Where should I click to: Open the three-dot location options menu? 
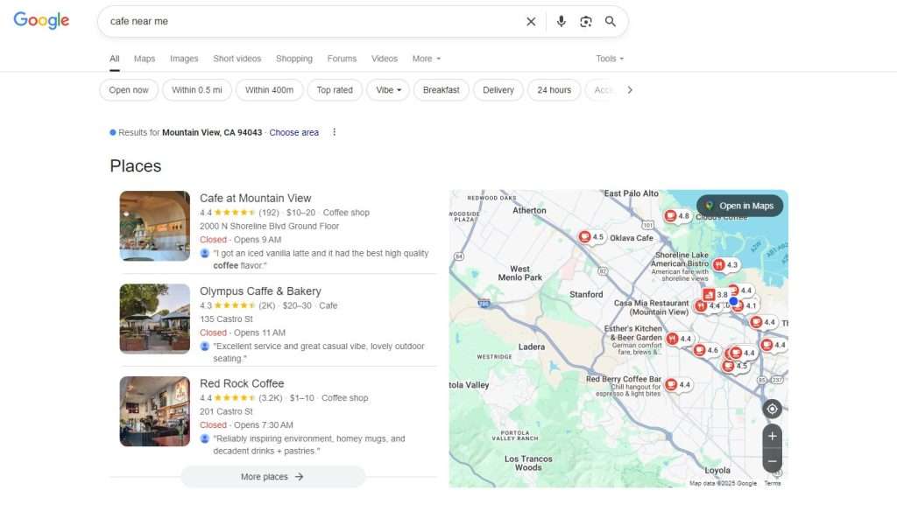click(x=334, y=132)
